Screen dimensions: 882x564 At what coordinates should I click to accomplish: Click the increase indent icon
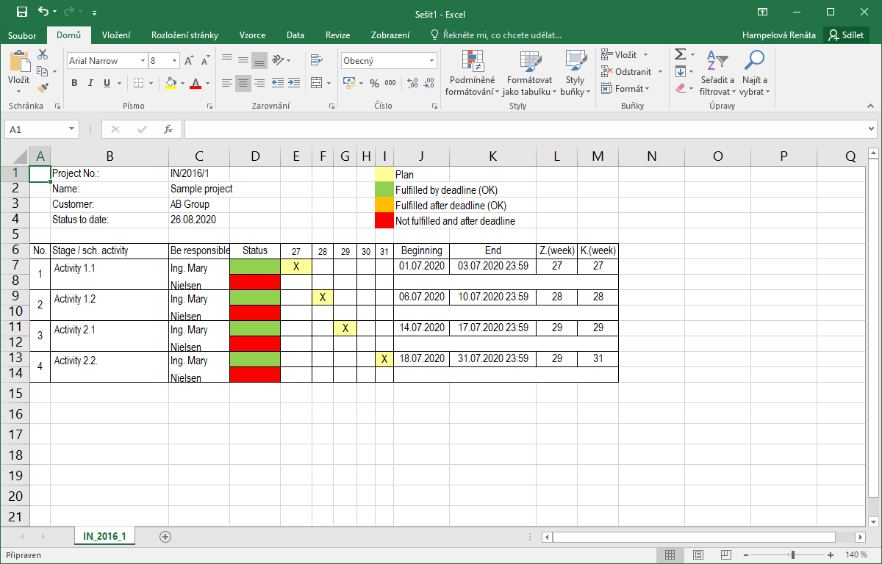(293, 83)
